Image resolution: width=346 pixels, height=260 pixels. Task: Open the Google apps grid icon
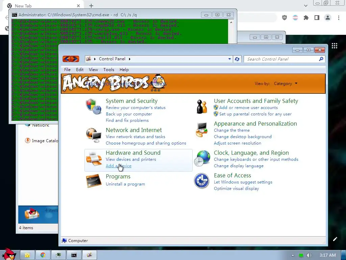point(335,46)
